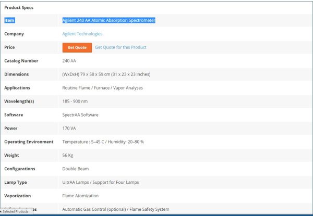Screen dimensions: 313x216
Task: Click the Selected Products arrow icon
Action: tap(2, 212)
